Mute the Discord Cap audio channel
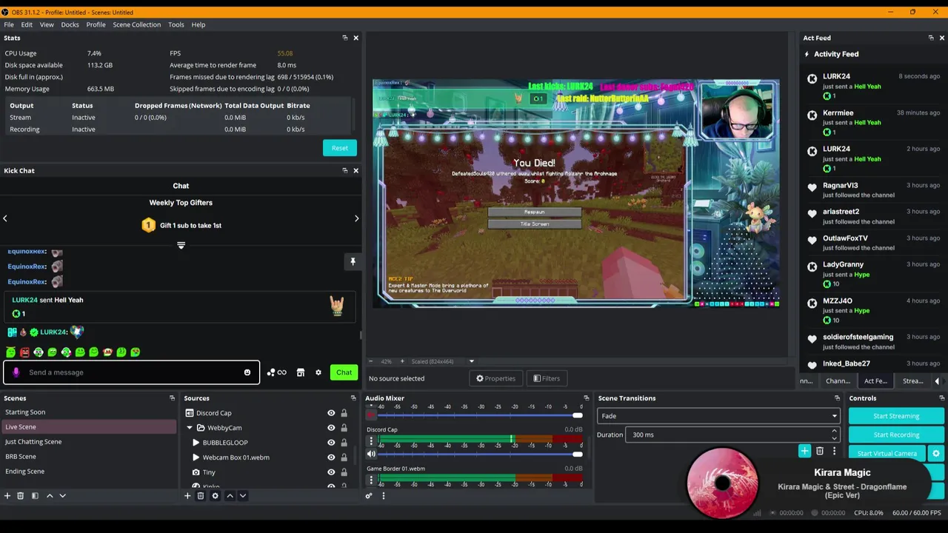 (x=372, y=454)
